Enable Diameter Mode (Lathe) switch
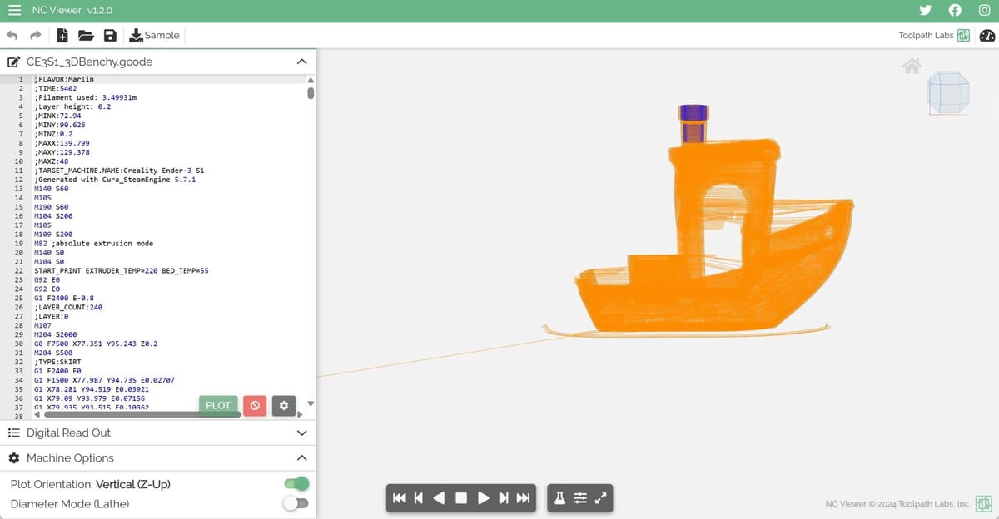The width and height of the screenshot is (999, 519). point(296,503)
